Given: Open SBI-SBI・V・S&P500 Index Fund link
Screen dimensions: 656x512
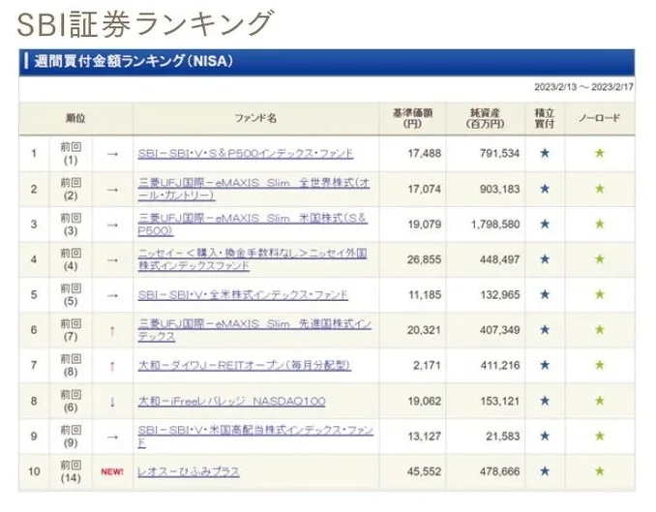Looking at the screenshot, I should pos(246,154).
